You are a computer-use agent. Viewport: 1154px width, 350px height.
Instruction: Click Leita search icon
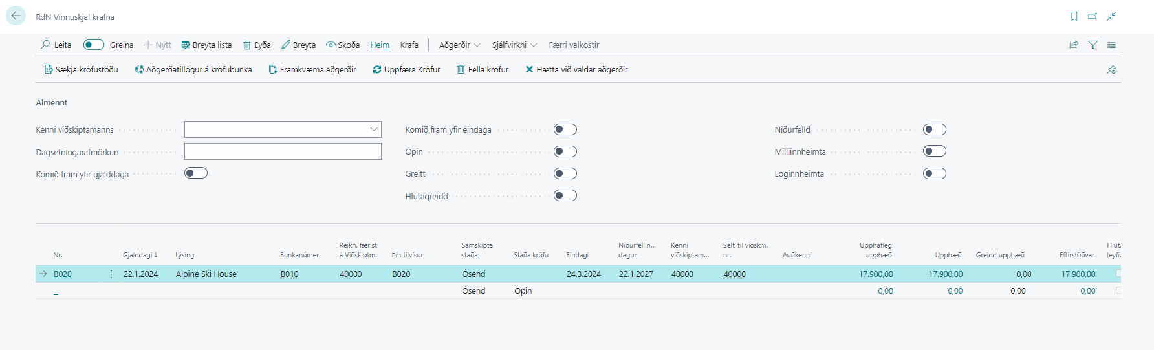(46, 45)
